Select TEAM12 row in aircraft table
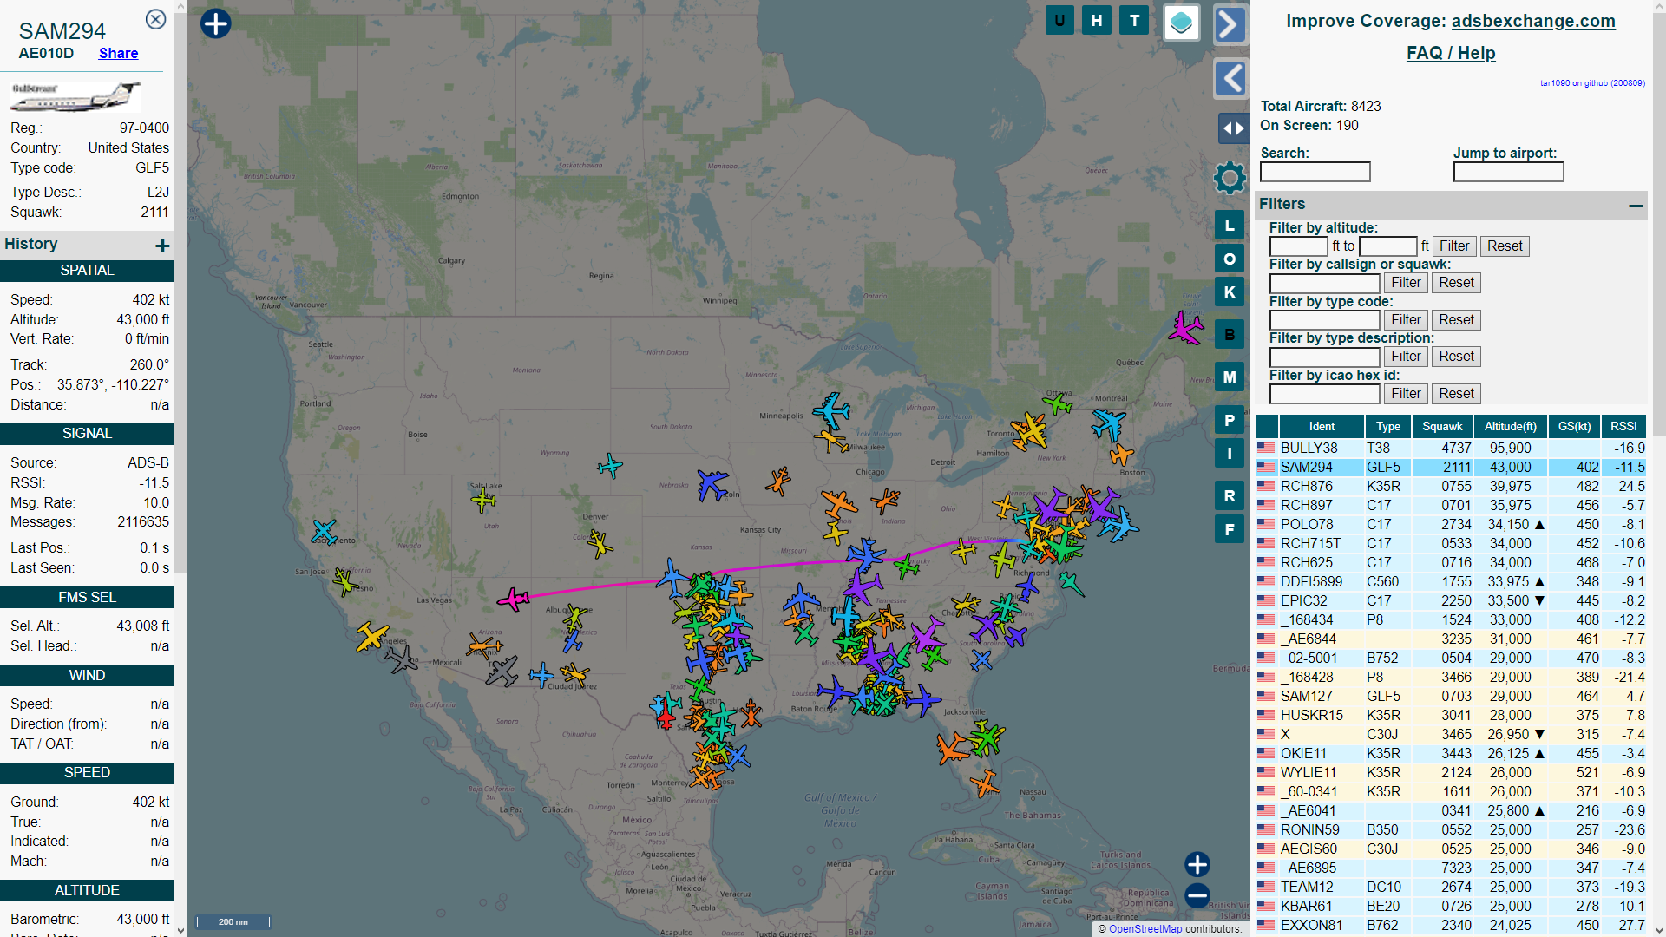This screenshot has height=937, width=1666. pyautogui.click(x=1451, y=888)
